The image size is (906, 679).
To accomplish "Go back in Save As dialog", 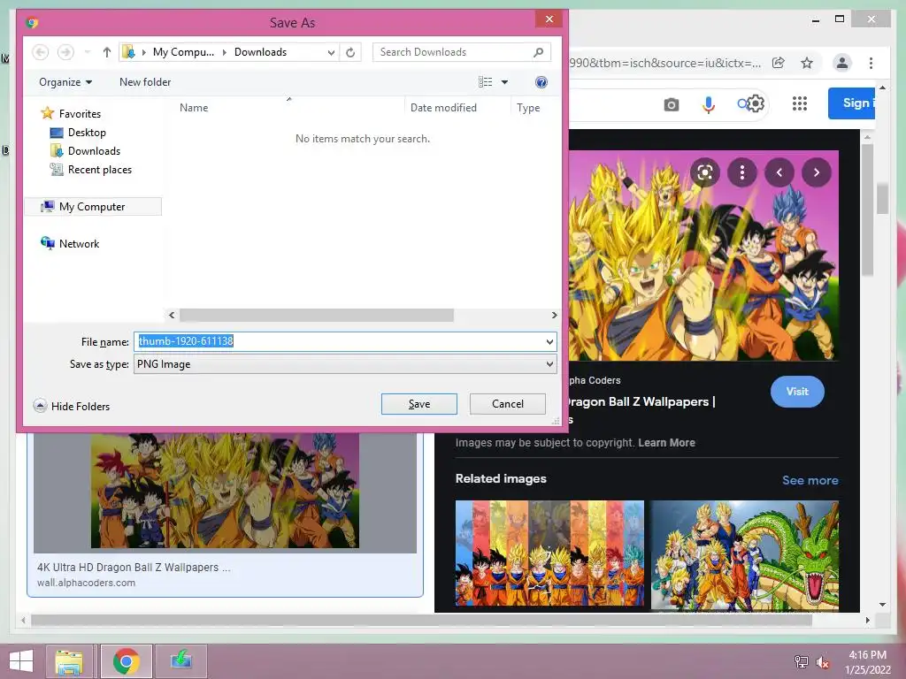I will point(40,52).
